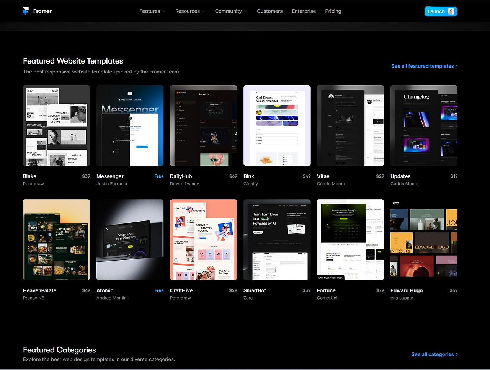Expand the Features dropdown menu
This screenshot has width=490, height=370.
tap(152, 11)
